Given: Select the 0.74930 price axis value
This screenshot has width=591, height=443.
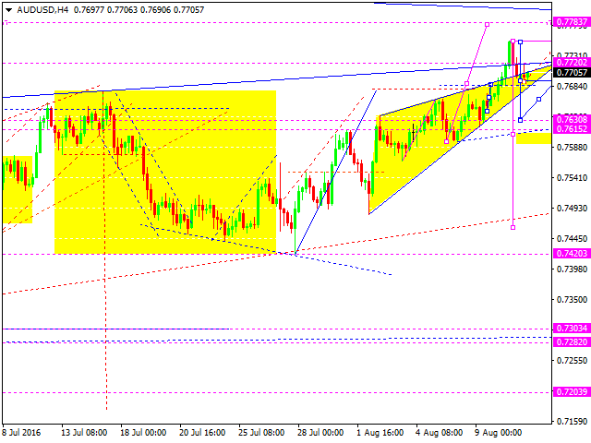Looking at the screenshot, I should [x=572, y=208].
